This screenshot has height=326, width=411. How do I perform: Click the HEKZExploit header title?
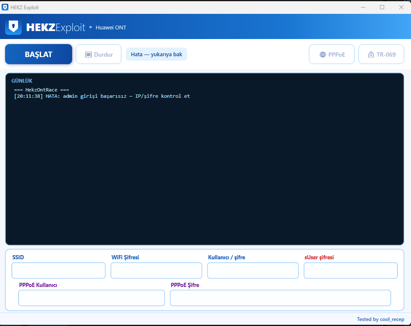pos(56,27)
